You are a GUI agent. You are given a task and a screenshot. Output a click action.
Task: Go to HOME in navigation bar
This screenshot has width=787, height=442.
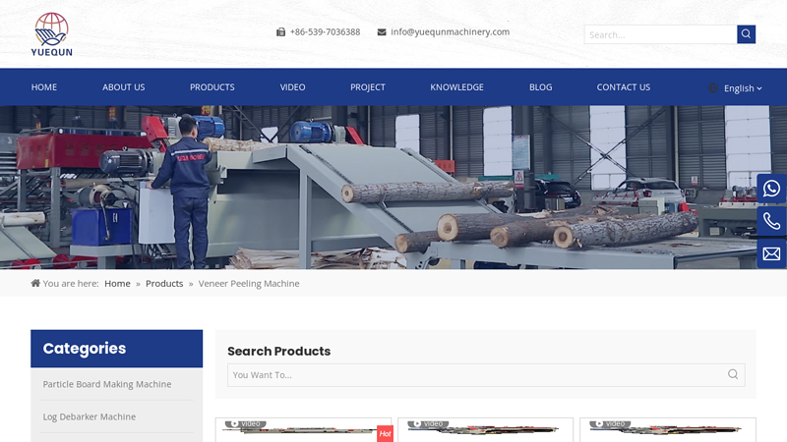[x=44, y=87]
